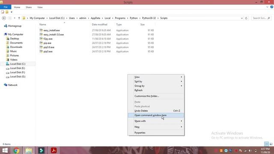Expand the Sort by submenu
This screenshot has height=154, width=274.
tap(156, 81)
